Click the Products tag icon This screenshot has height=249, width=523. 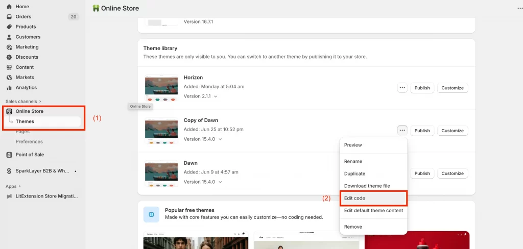pyautogui.click(x=9, y=27)
